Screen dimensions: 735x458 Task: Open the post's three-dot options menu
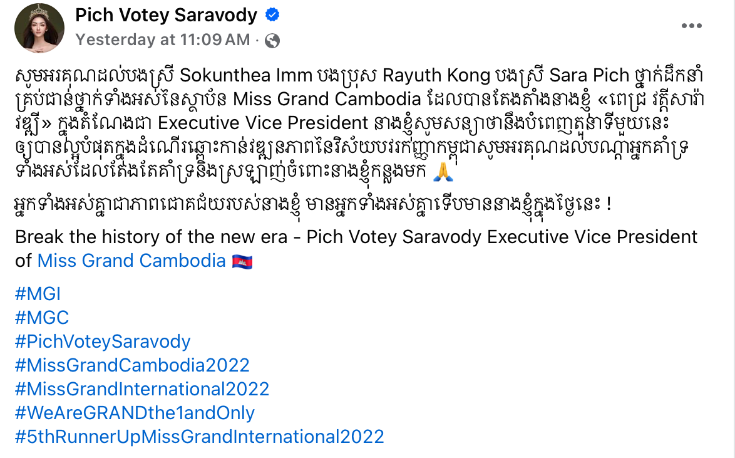click(691, 26)
